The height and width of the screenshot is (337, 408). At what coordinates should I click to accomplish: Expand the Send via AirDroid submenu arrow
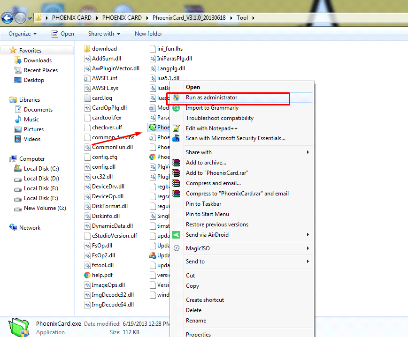point(308,235)
